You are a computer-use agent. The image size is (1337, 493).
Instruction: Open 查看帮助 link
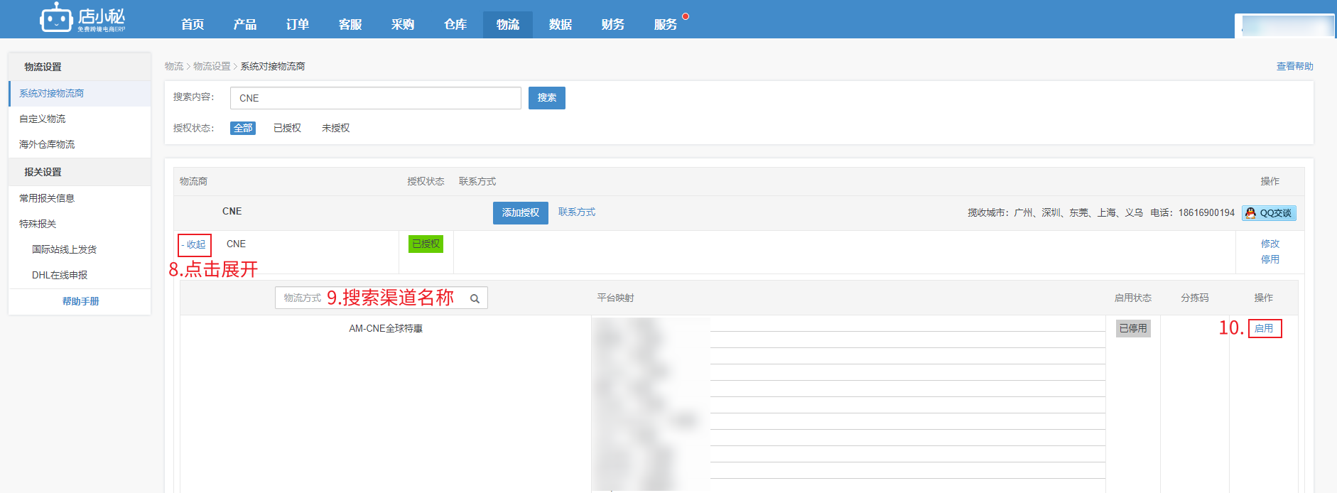1294,66
